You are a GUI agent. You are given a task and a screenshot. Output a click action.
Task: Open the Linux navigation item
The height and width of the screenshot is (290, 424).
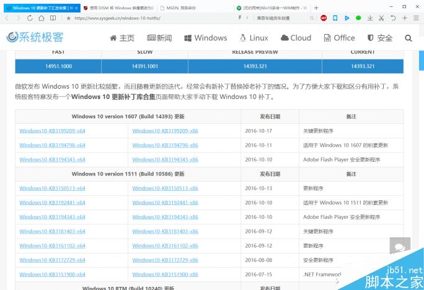click(x=254, y=38)
